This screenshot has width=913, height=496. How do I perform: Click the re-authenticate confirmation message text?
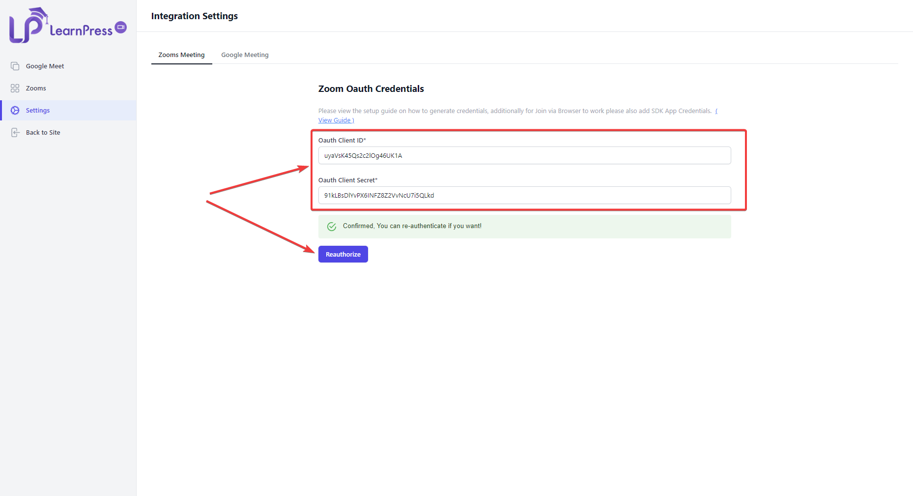tap(412, 226)
